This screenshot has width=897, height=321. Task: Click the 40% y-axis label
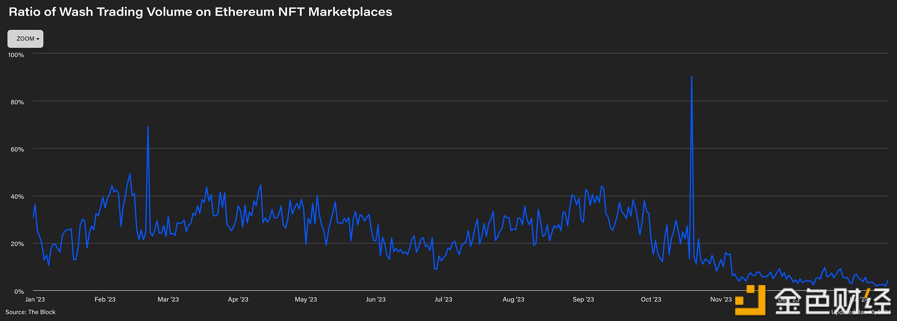click(x=17, y=197)
